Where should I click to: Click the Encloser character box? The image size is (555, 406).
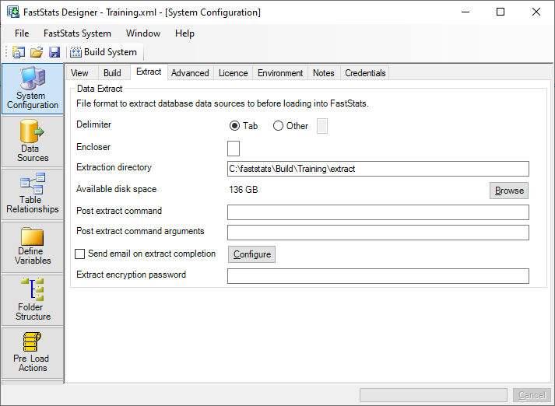coord(234,149)
